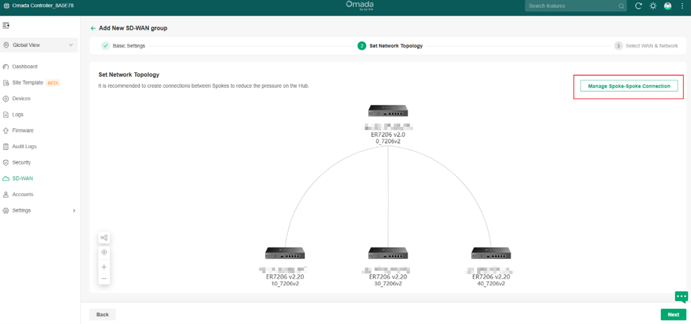This screenshot has height=324, width=691.
Task: Click Security shield icon
Action: 6,162
